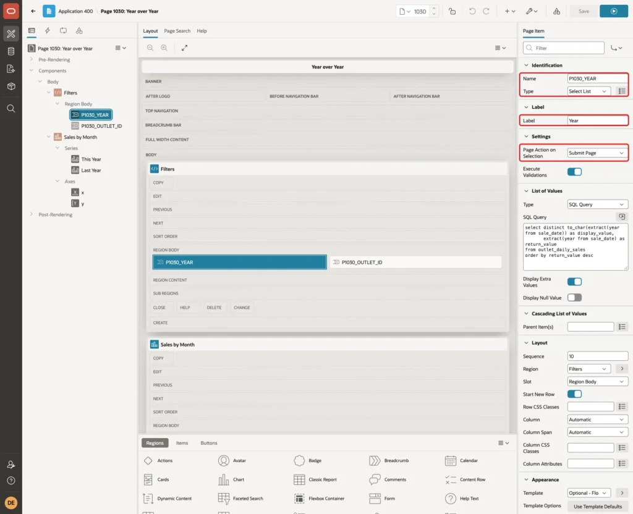This screenshot has width=633, height=514.
Task: Open the Help question mark icon
Action: 11,481
